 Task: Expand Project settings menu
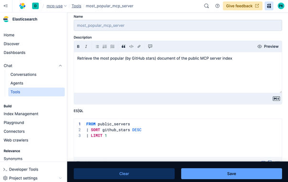(x=60, y=178)
